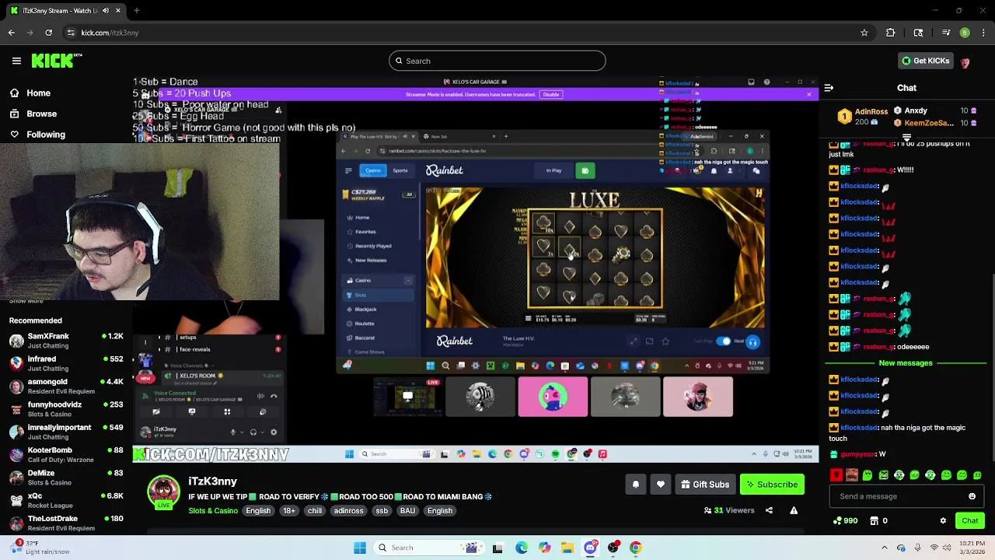Screen dimensions: 995x560
Task: Toggle stream notifications bell
Action: (635, 485)
